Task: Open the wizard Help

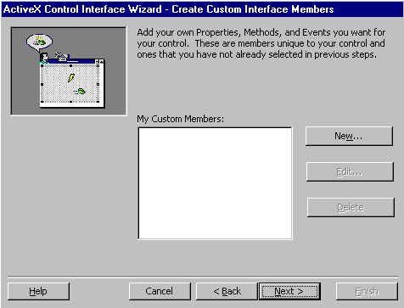Action: [38, 291]
